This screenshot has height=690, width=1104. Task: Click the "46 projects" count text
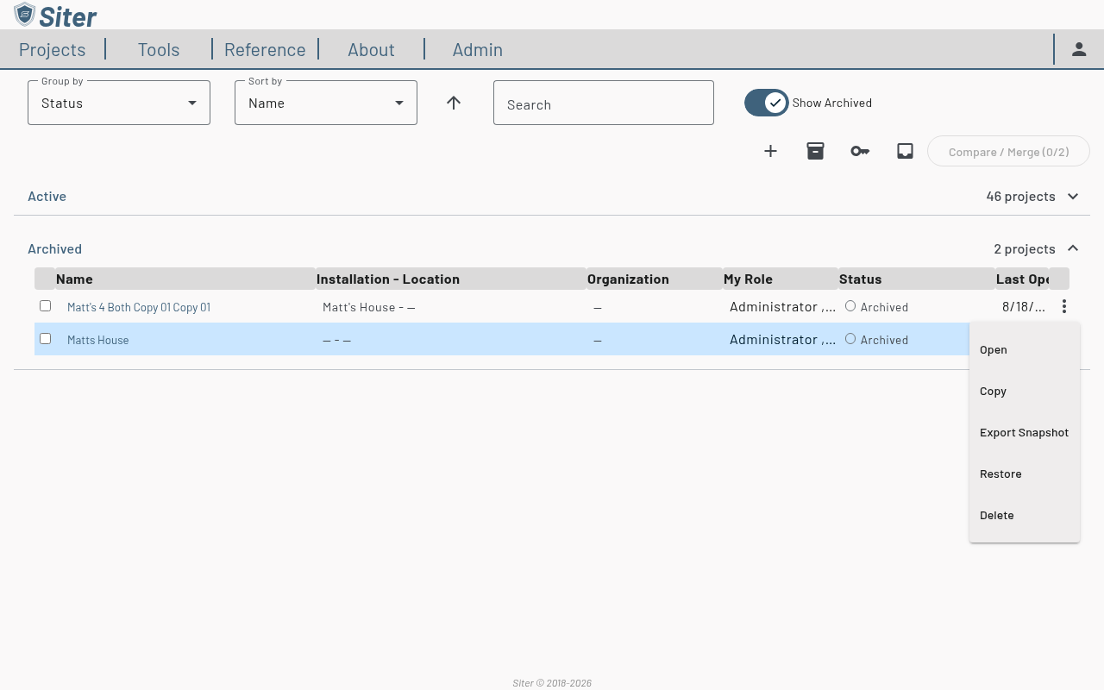1021,196
